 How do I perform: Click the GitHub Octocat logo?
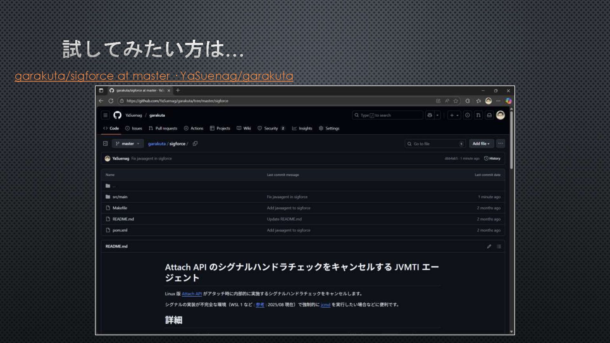coord(117,115)
